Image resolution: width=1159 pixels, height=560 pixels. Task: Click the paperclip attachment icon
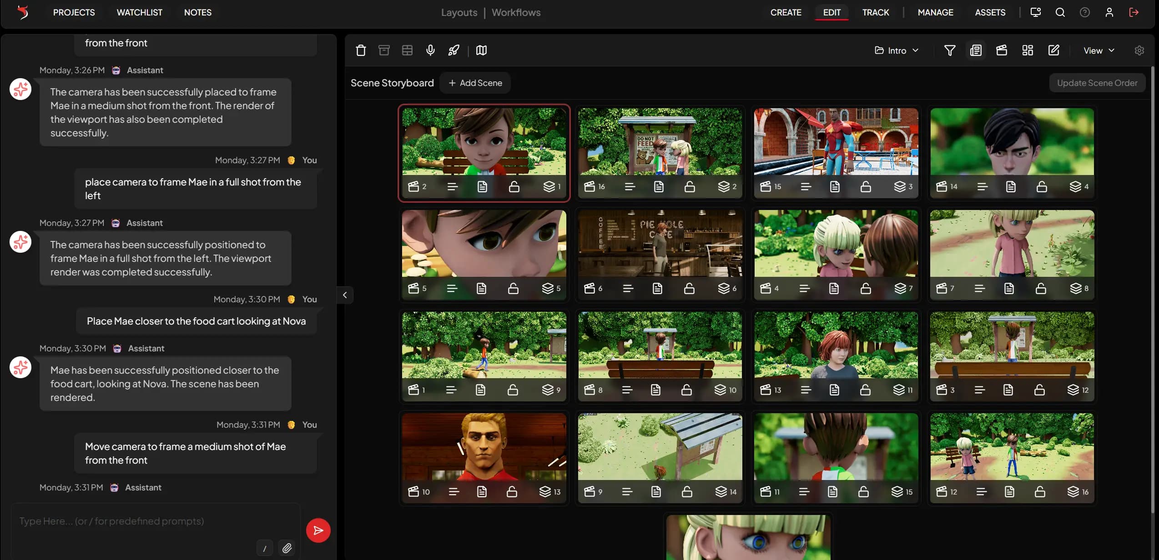pos(287,548)
